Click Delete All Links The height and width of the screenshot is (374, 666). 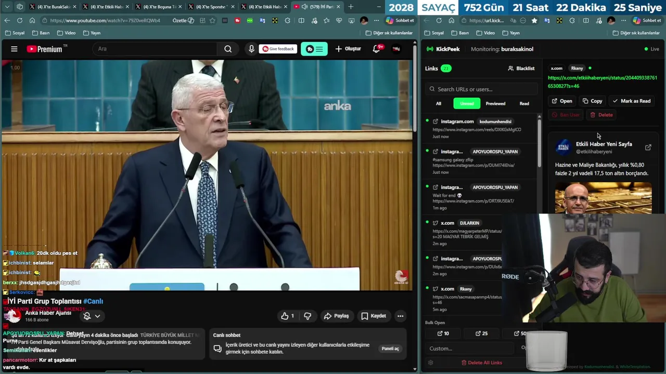(481, 363)
